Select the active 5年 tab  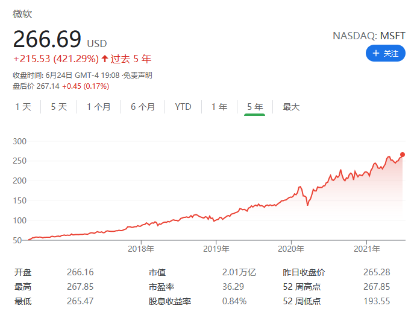pos(254,107)
